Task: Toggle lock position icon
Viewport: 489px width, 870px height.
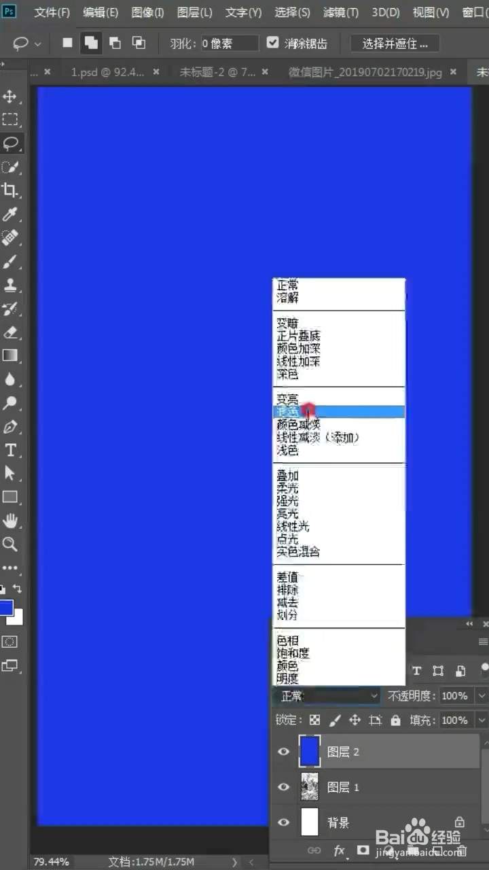Action: (x=355, y=720)
